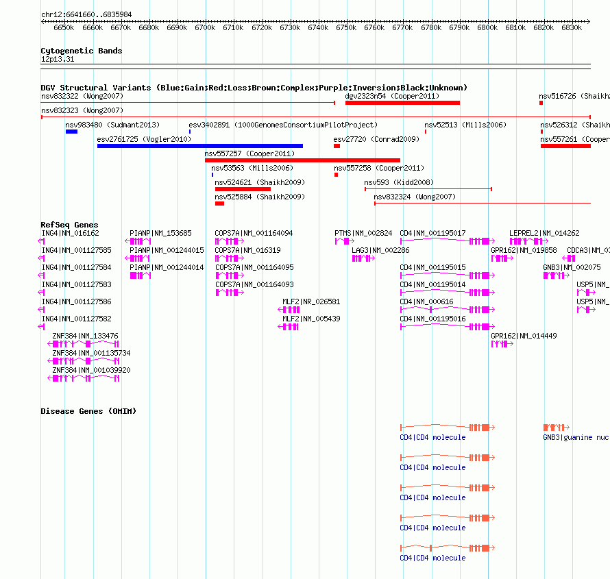Click the nsv832322 (Wong2007) variant label

pyautogui.click(x=82, y=96)
